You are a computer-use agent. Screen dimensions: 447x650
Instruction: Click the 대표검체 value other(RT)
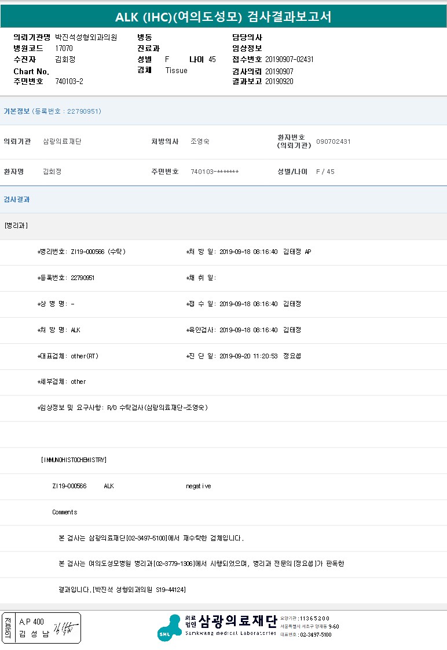point(85,356)
